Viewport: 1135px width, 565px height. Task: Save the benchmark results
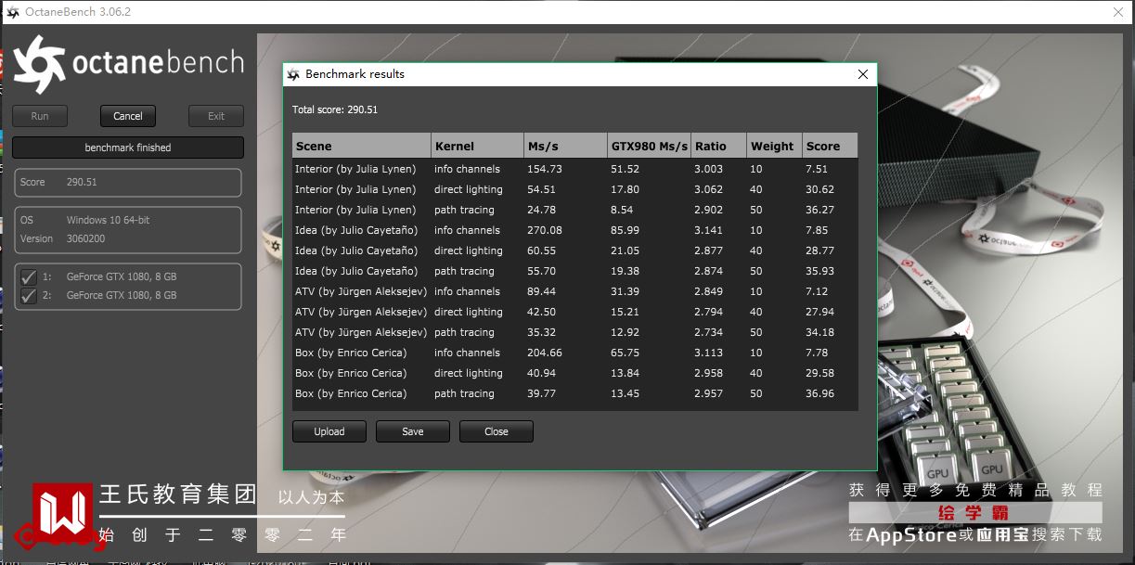click(x=413, y=431)
